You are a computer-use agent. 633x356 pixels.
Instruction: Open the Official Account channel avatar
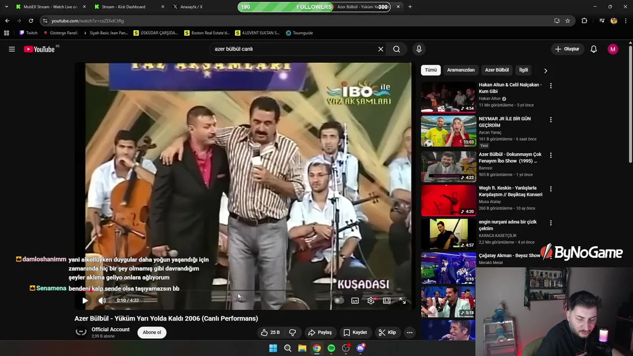[x=81, y=332]
